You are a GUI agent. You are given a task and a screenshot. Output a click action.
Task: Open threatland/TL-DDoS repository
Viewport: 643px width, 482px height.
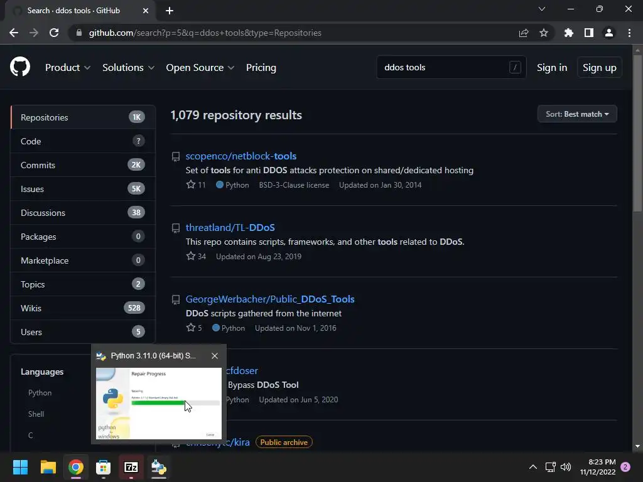coord(230,227)
